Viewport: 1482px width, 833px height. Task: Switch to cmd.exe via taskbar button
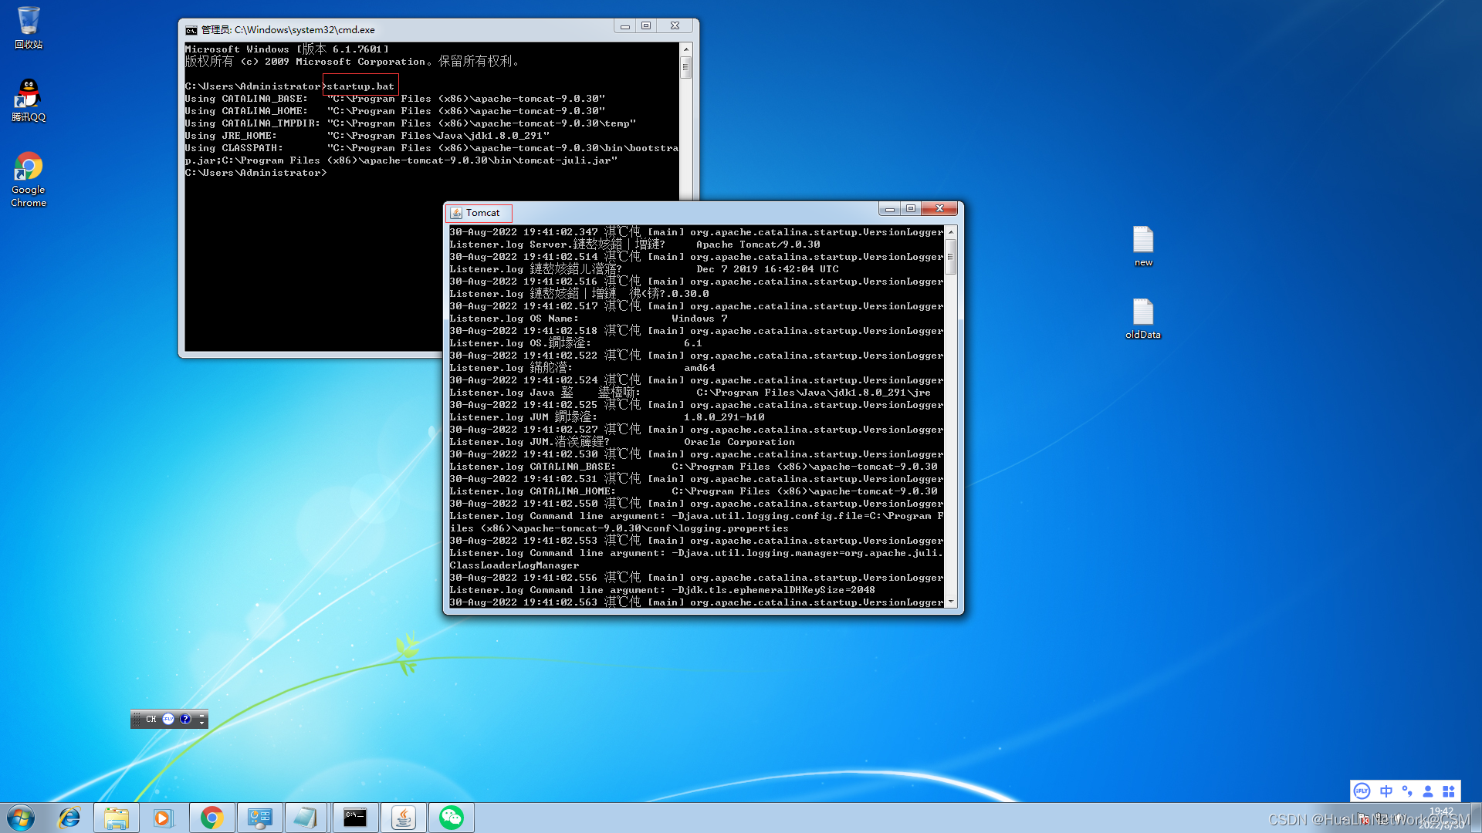[355, 818]
